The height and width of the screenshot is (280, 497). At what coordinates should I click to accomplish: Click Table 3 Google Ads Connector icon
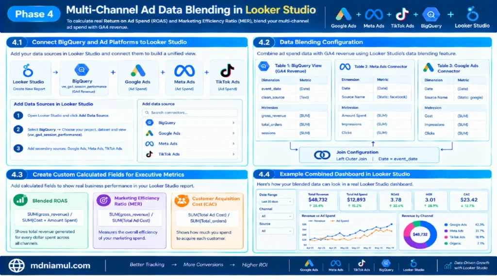pyautogui.click(x=429, y=67)
